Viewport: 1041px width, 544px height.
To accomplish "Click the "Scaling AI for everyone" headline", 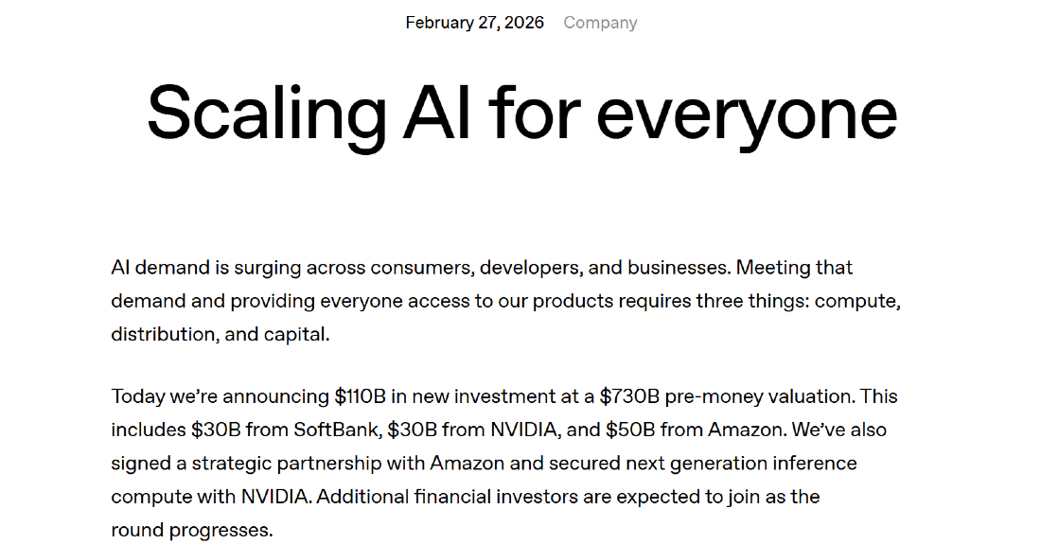I will 521,114.
